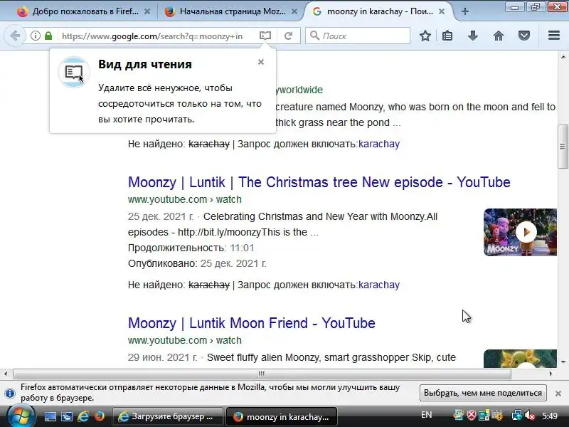Click the EN language indicator

click(x=426, y=415)
